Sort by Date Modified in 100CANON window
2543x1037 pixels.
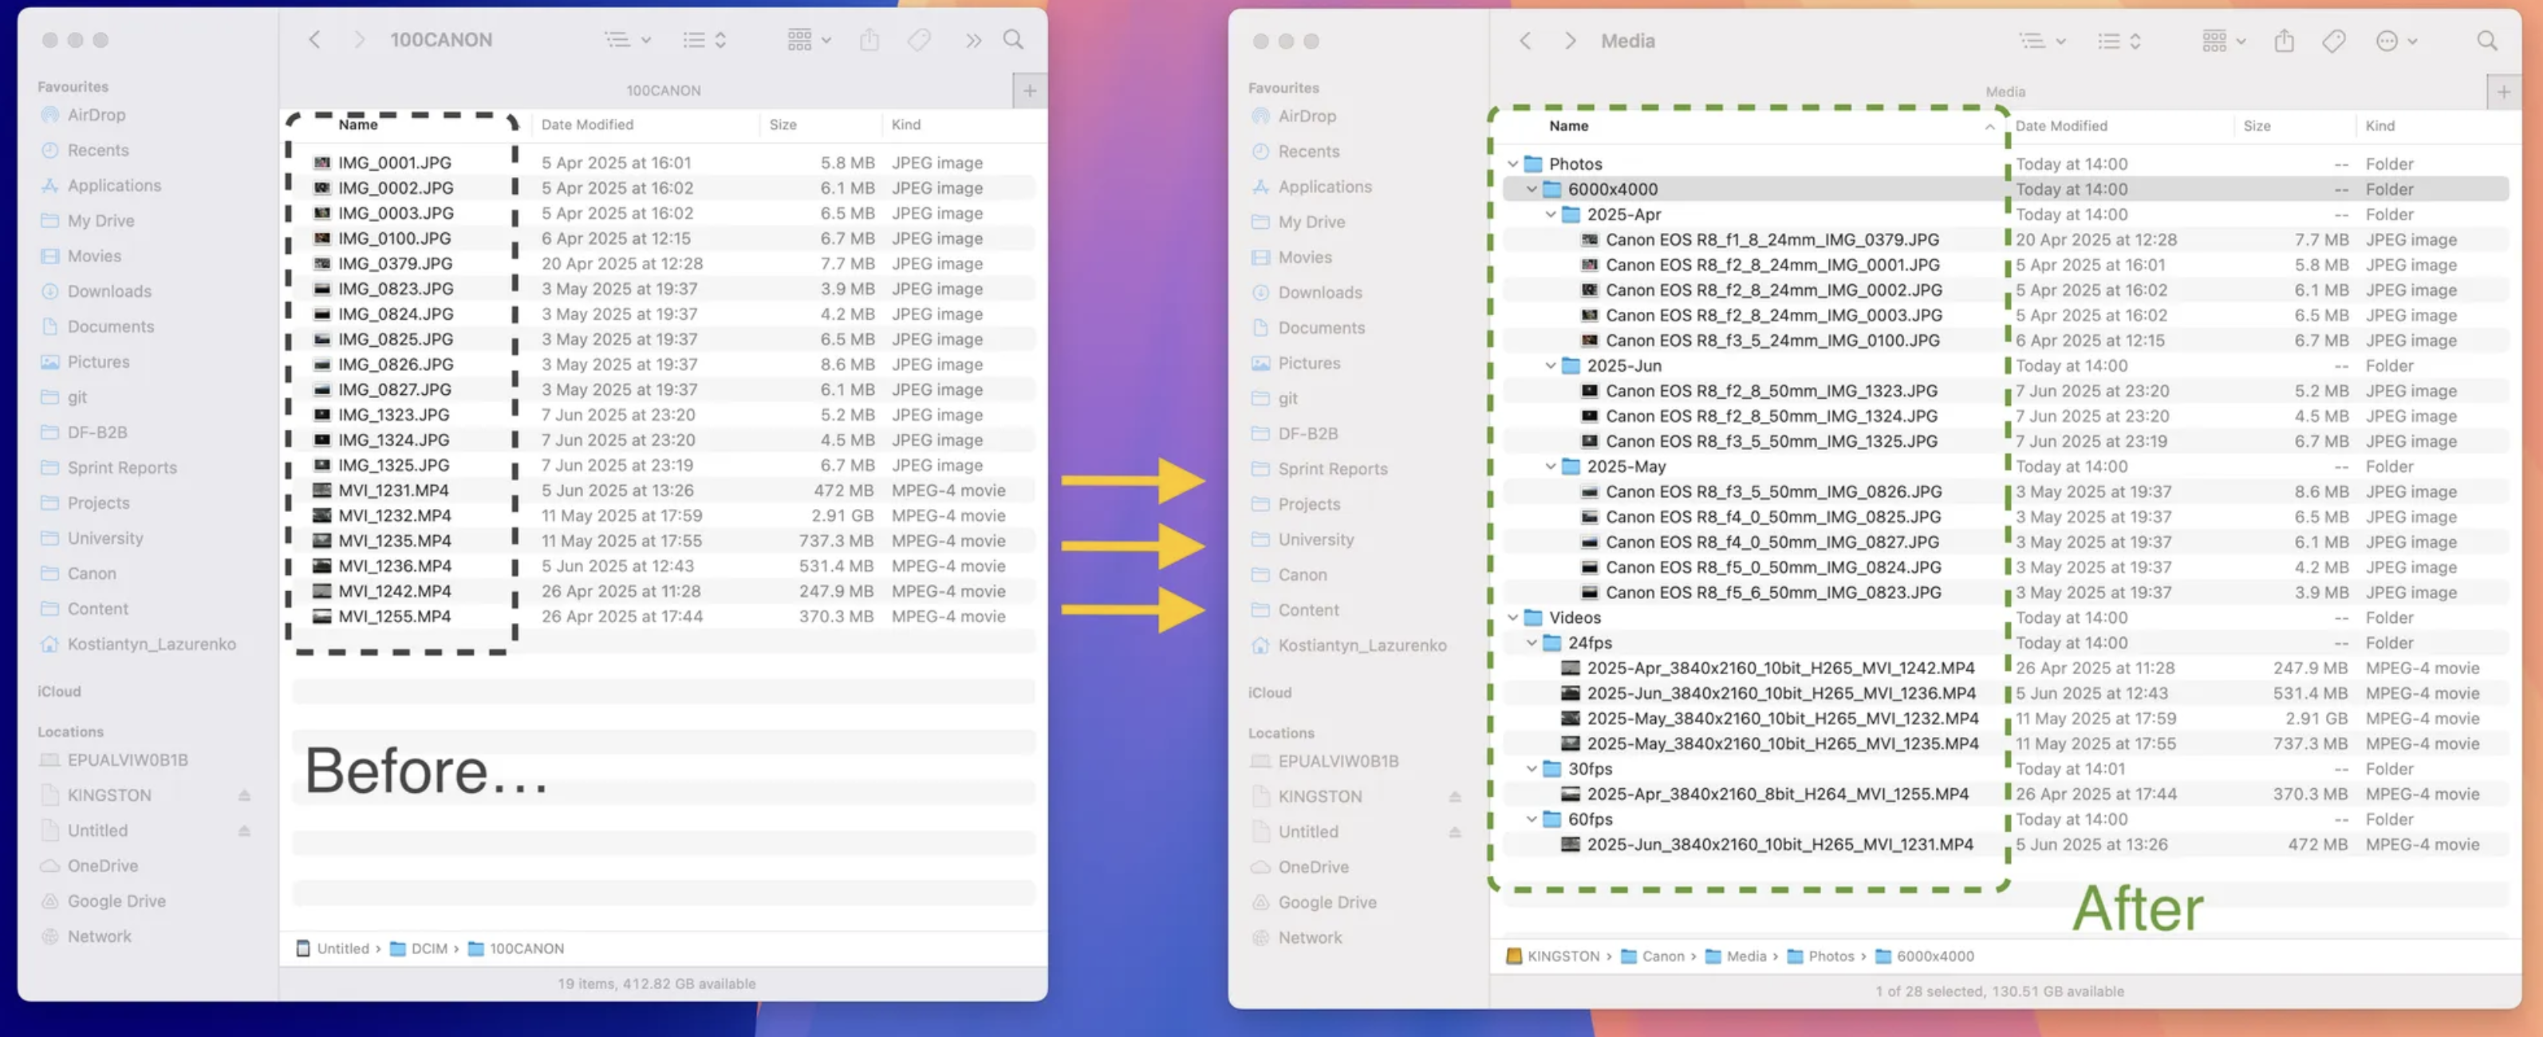pyautogui.click(x=587, y=124)
